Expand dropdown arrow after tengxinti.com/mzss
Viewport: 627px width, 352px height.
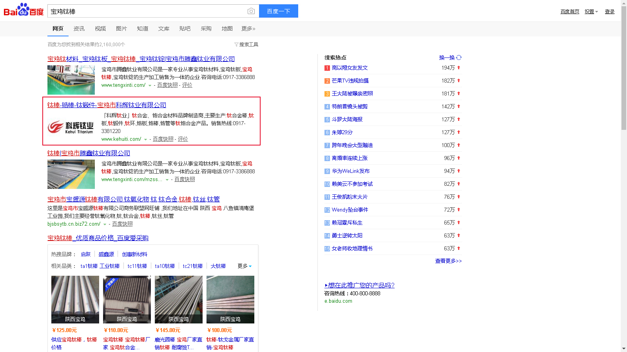(167, 180)
